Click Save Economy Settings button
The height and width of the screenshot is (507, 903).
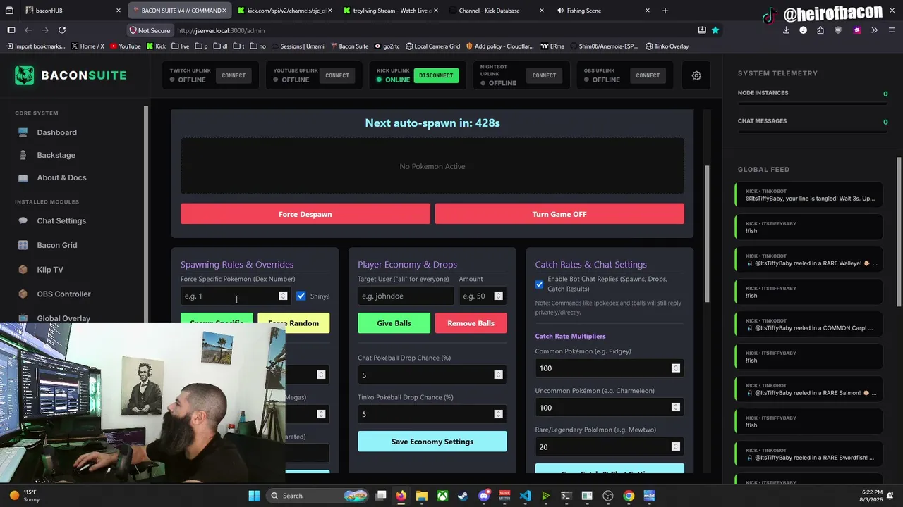432,442
